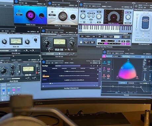The width and height of the screenshot is (152, 126).
Task: Click CLA-3A right Peak Reduction knob
Action: coord(72,43)
